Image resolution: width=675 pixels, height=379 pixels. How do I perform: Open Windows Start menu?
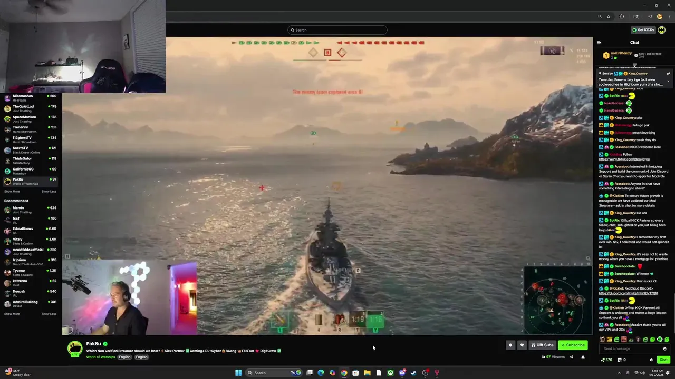coord(238,373)
